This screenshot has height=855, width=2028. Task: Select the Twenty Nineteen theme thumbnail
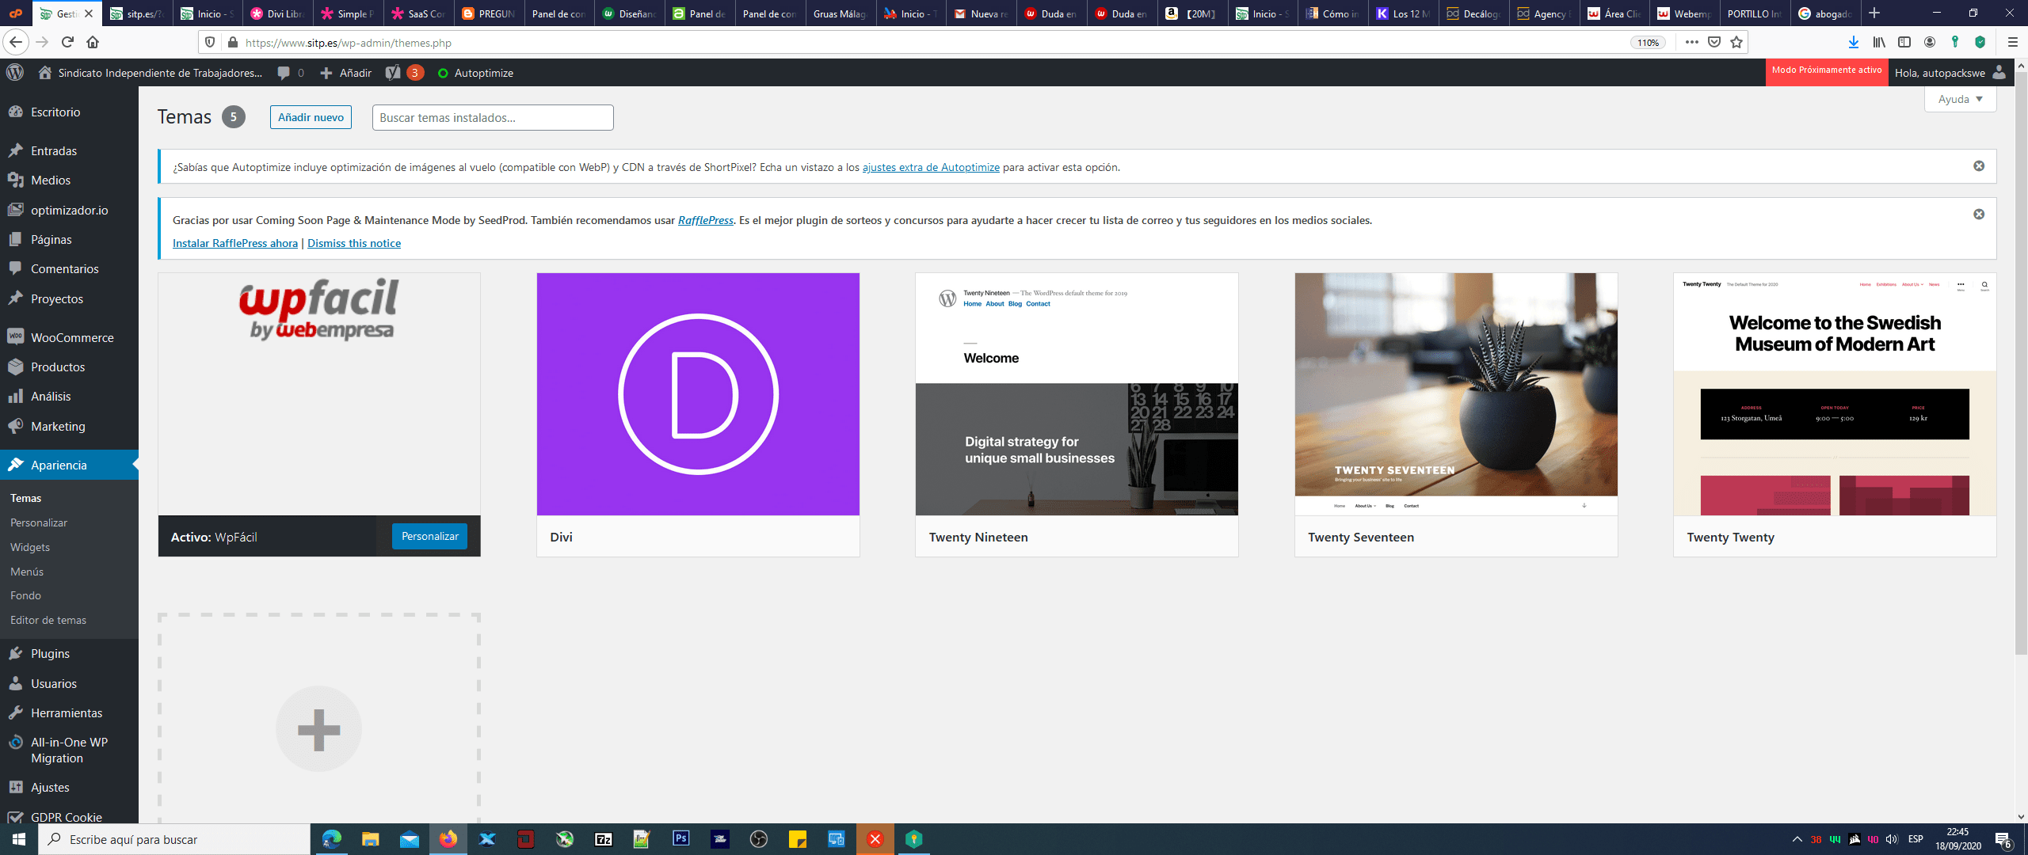[x=1077, y=394]
